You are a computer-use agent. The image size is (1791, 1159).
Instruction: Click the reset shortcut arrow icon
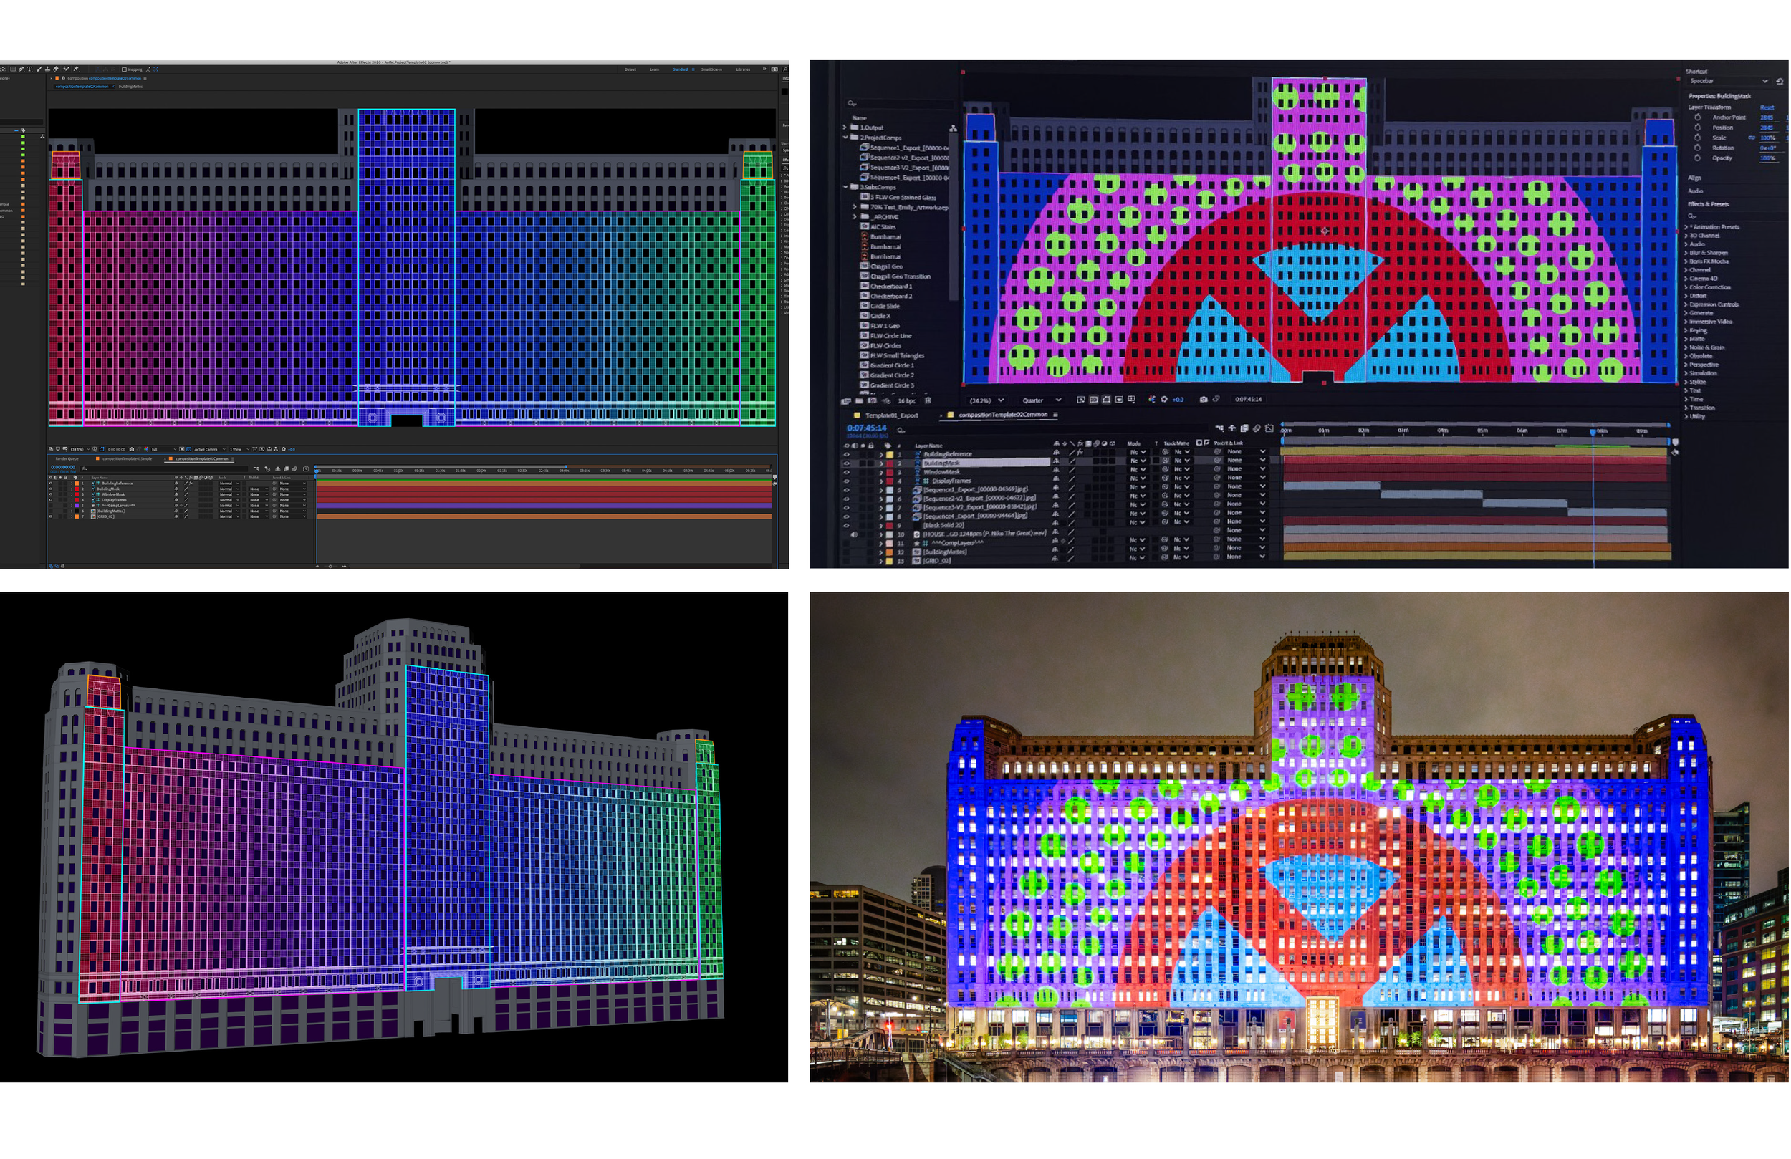(1780, 80)
